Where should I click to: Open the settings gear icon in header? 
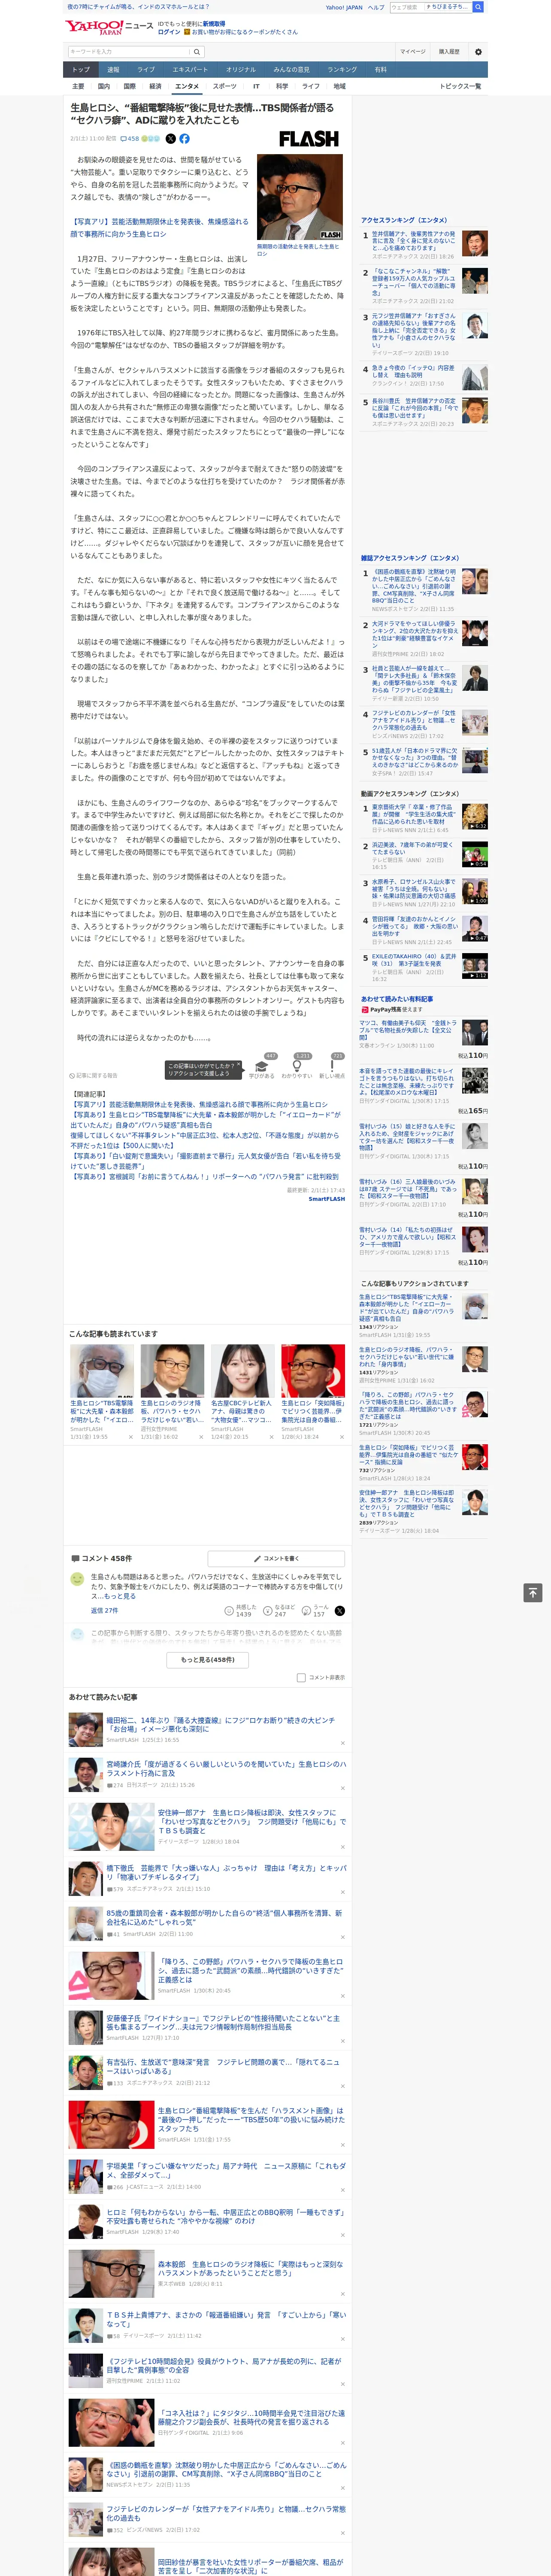tap(478, 52)
